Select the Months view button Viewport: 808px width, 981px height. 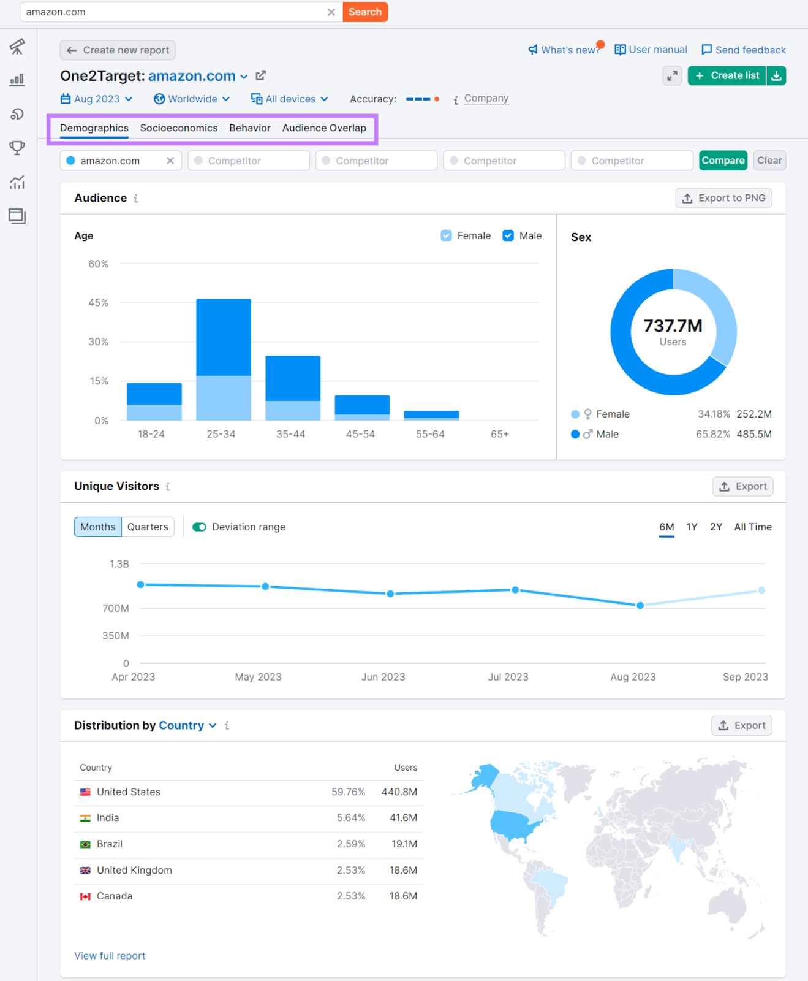pyautogui.click(x=98, y=527)
